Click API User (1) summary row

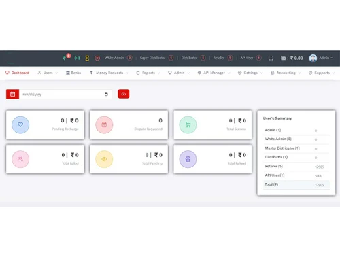pyautogui.click(x=296, y=175)
